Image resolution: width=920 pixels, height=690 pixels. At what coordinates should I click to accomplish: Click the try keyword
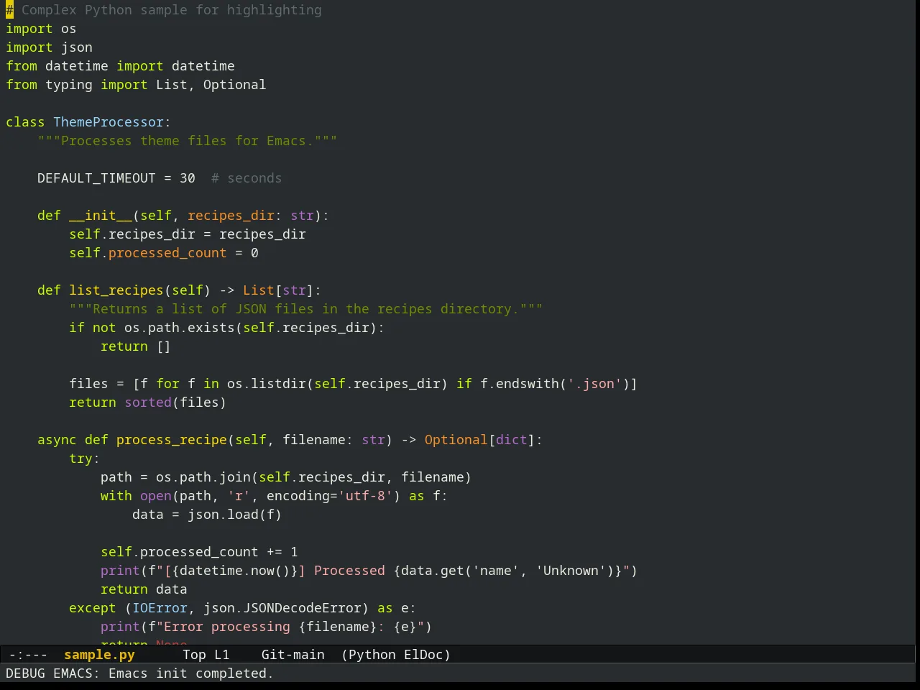coord(80,459)
